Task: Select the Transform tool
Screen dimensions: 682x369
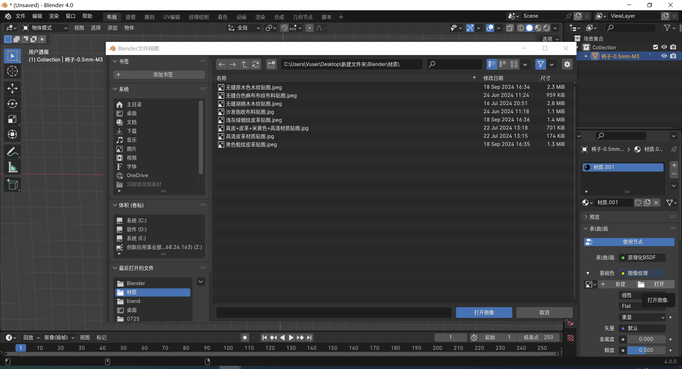Action: tap(12, 135)
